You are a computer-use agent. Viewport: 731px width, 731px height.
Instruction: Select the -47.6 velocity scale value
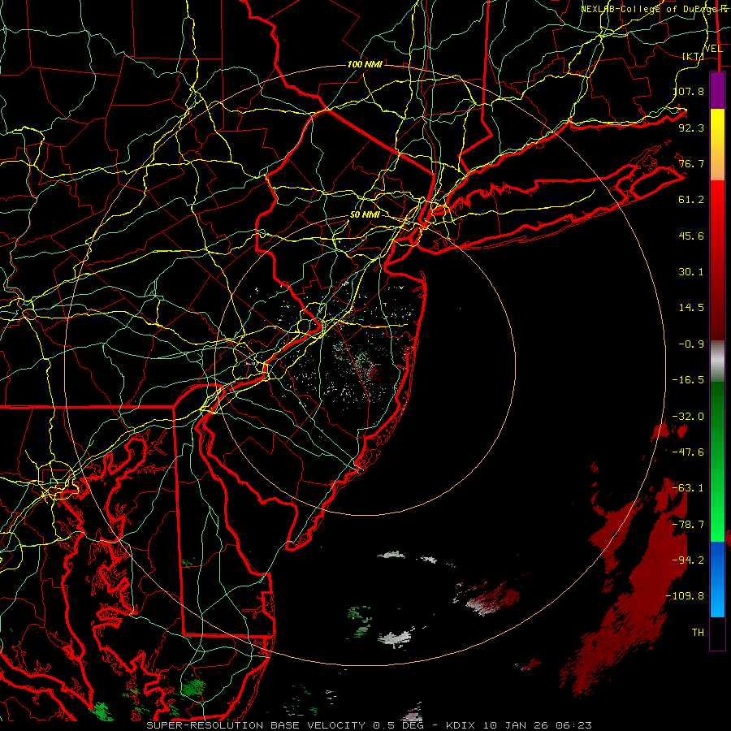tap(688, 452)
